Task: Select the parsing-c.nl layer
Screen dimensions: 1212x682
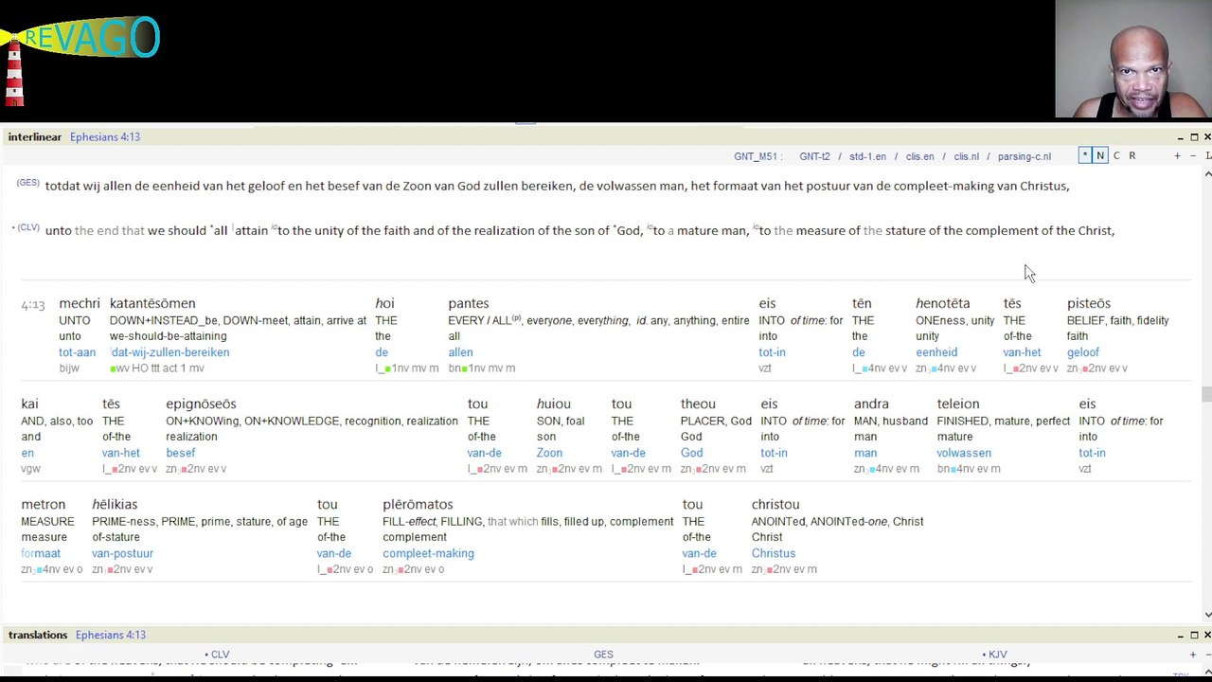Action: (1024, 156)
